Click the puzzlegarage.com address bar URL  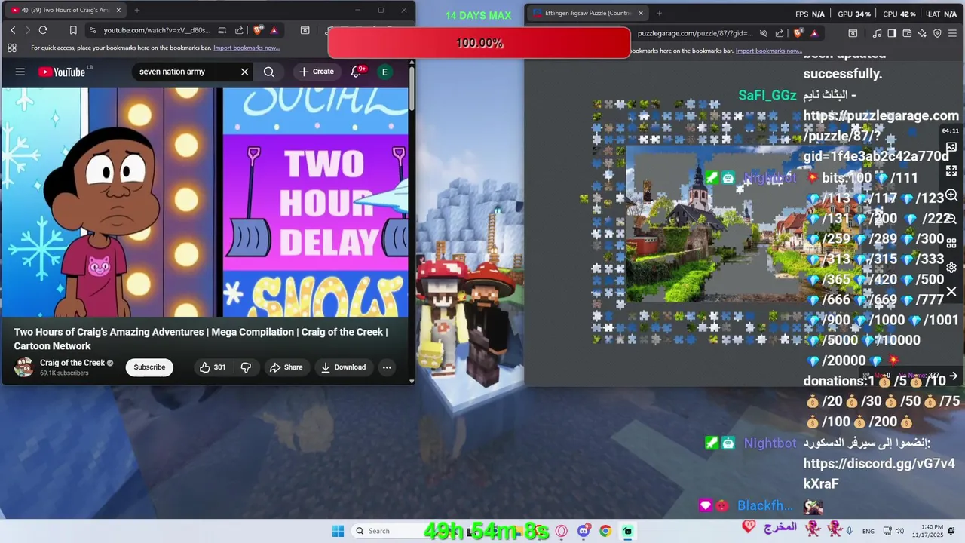tap(695, 33)
